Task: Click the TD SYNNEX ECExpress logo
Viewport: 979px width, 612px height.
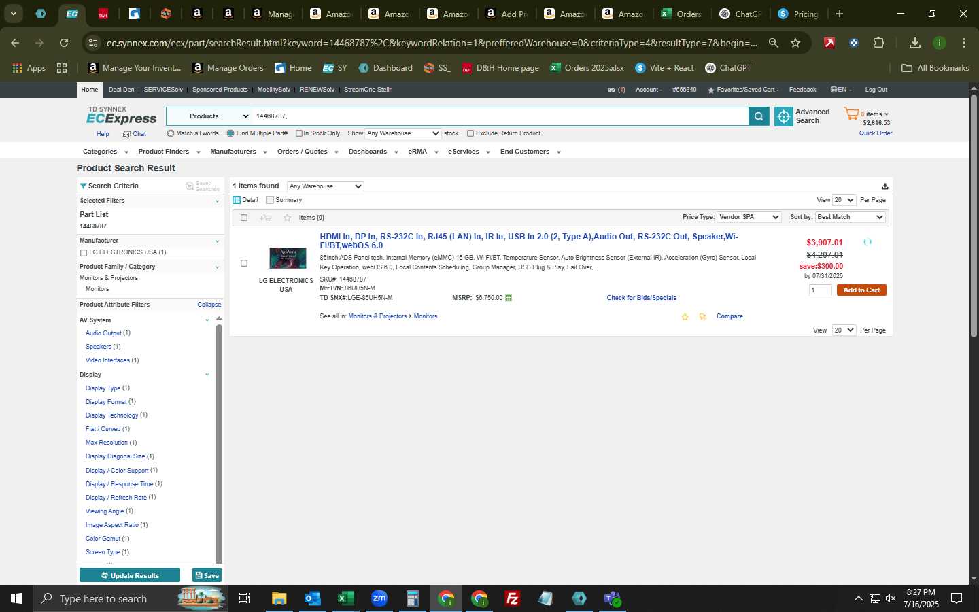Action: 121,116
